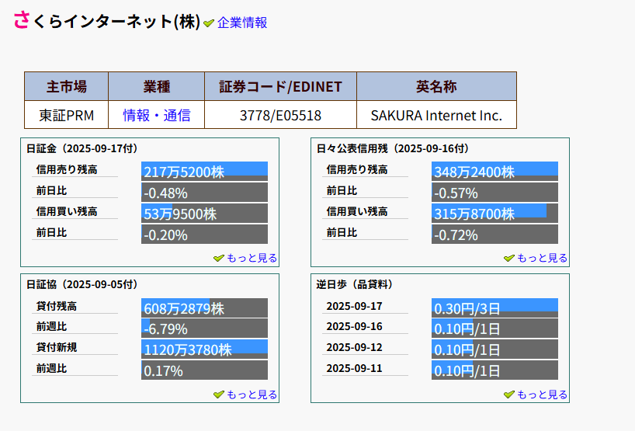
Task: Click the checkmark icon in the 日証金 panel
Action: click(x=218, y=259)
